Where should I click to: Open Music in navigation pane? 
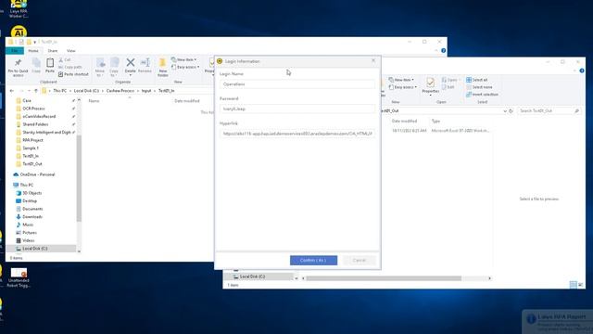(28, 225)
